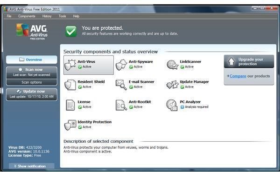Open the PC Analyzer gauge icon
Screen dimensions: 280x172
point(172,105)
